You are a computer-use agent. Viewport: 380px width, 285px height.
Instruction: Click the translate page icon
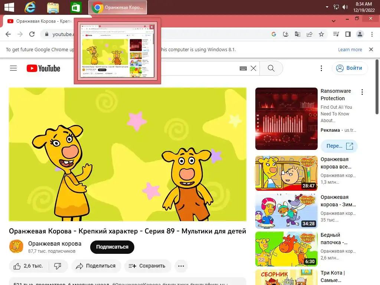[x=298, y=34]
